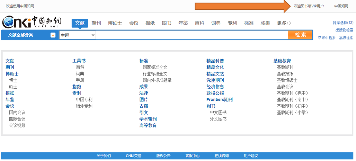The width and height of the screenshot is (356, 161).
Task: Click the 古籍 category link
Action: tap(143, 106)
